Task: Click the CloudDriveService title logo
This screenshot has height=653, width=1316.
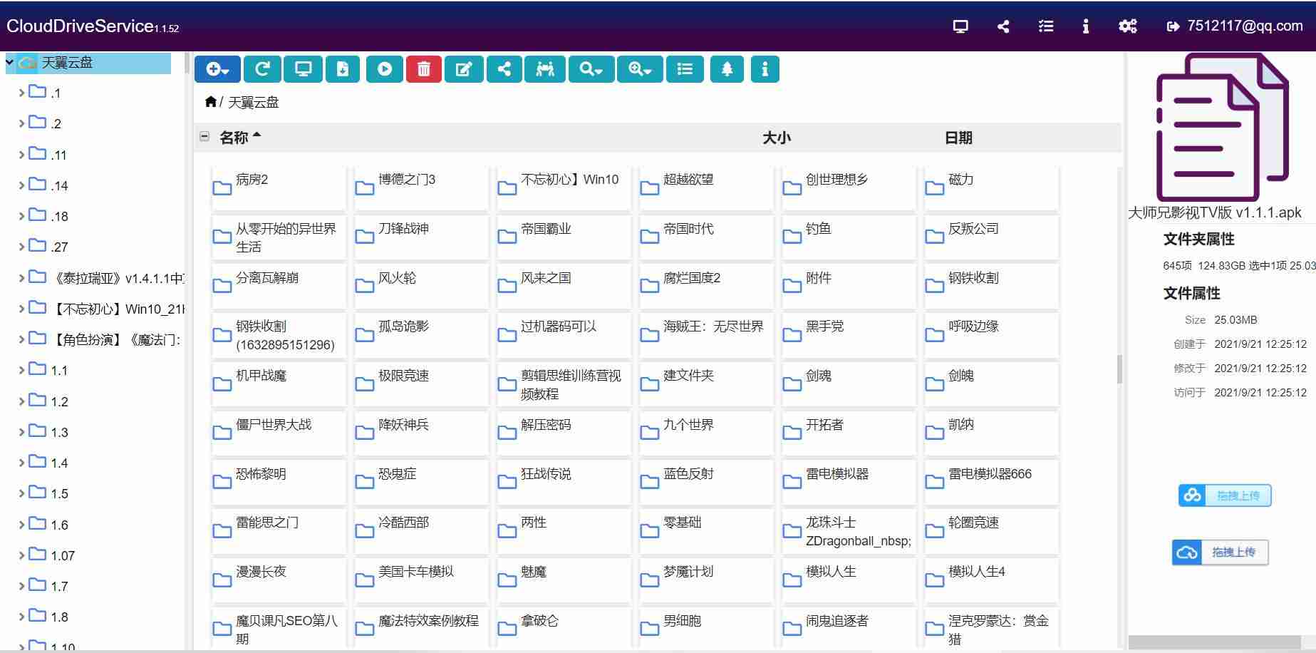Action: pos(93,26)
